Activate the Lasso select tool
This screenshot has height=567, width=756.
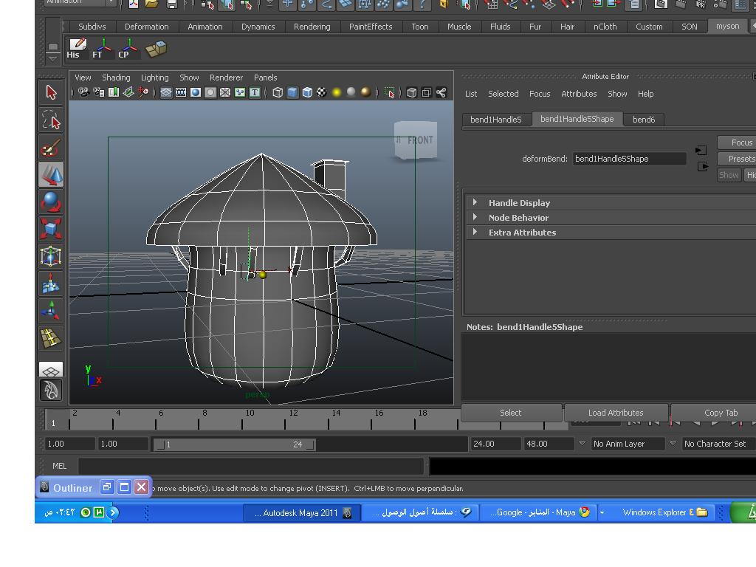tap(51, 120)
